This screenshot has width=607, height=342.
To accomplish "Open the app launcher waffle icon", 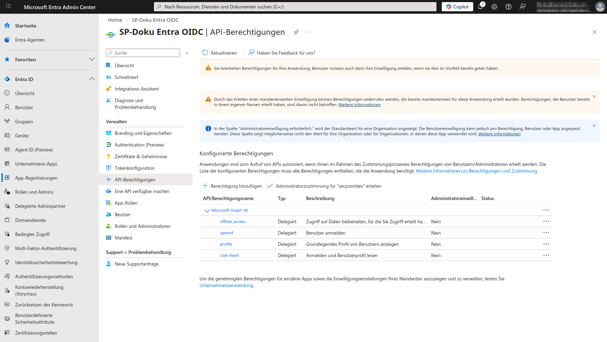I will pyautogui.click(x=8, y=6).
